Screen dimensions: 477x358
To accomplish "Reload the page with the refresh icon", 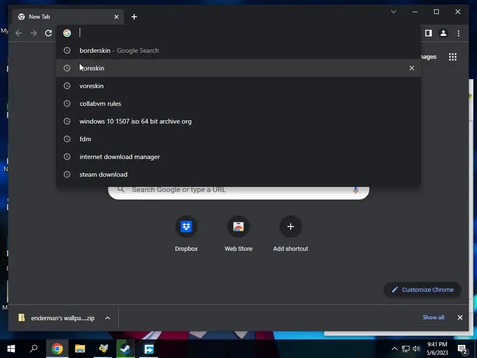I will (x=48, y=33).
